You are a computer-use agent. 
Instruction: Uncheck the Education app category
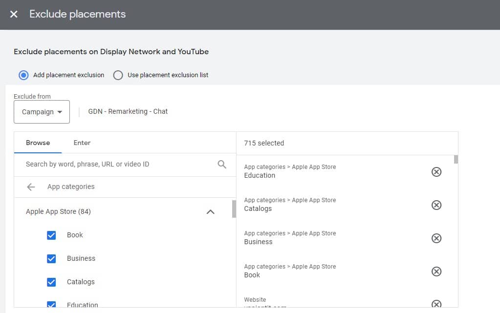pos(51,304)
